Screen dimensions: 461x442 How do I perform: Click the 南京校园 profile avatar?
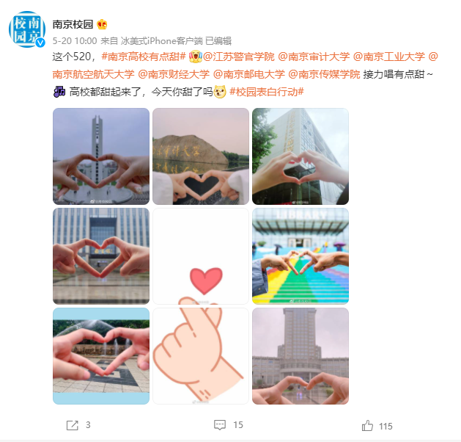(x=27, y=29)
